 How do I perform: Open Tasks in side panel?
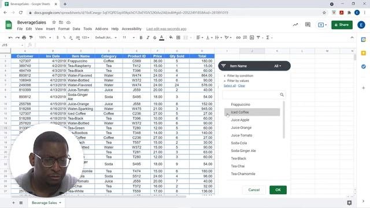[x=364, y=66]
